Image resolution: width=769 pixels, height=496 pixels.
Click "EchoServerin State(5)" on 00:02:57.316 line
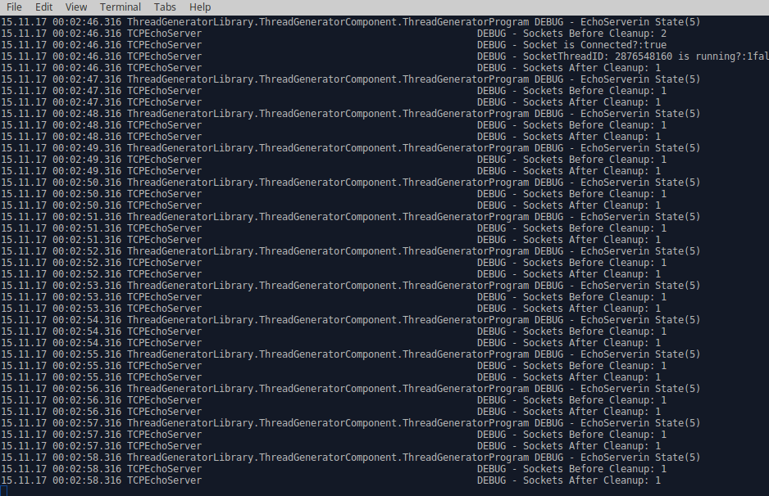point(640,423)
